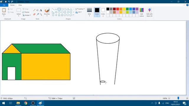This screenshot has height=106, width=189.
Task: Select the Magnifier tool
Action: [41, 14]
